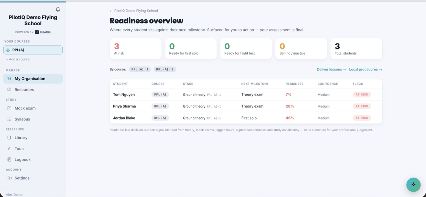426x197 pixels.
Task: Open Jordan Blake's student row
Action: pyautogui.click(x=246, y=118)
